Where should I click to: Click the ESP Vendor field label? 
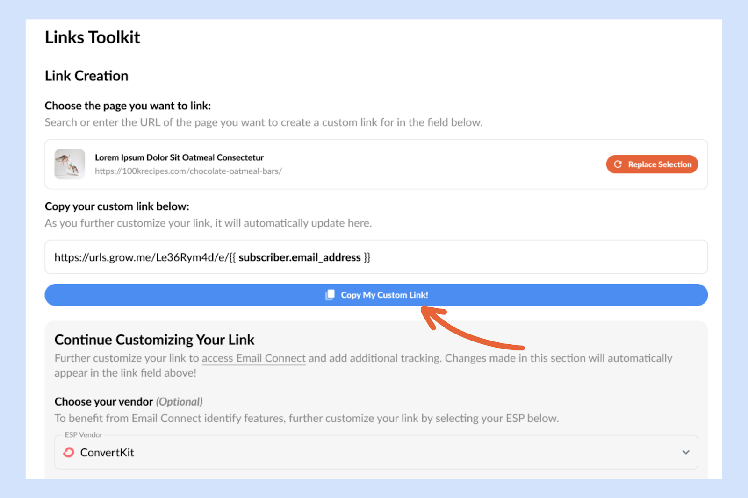tap(84, 435)
